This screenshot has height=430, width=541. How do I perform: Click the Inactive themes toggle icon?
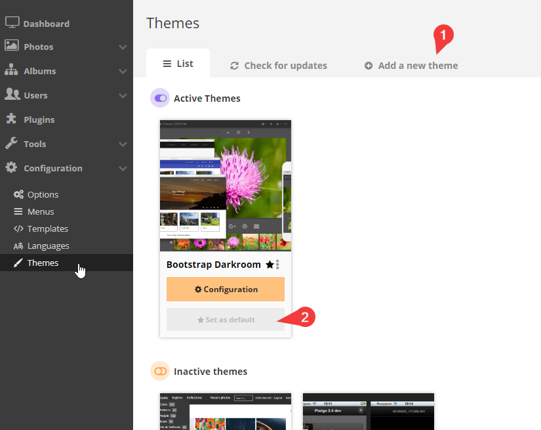[x=160, y=371]
